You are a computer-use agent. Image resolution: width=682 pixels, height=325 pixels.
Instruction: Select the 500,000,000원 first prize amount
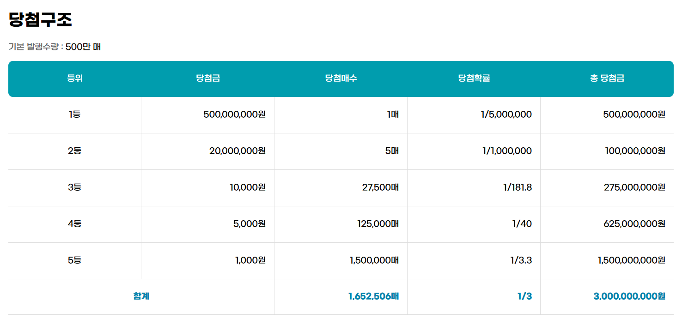click(234, 114)
